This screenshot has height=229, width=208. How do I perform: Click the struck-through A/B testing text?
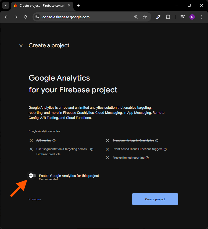[44, 140]
